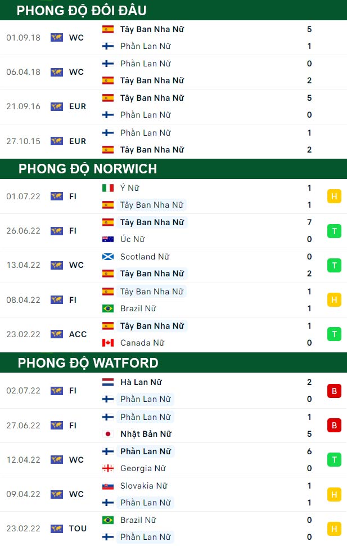Click the Australia flag beside Úc Nữ

tap(108, 239)
